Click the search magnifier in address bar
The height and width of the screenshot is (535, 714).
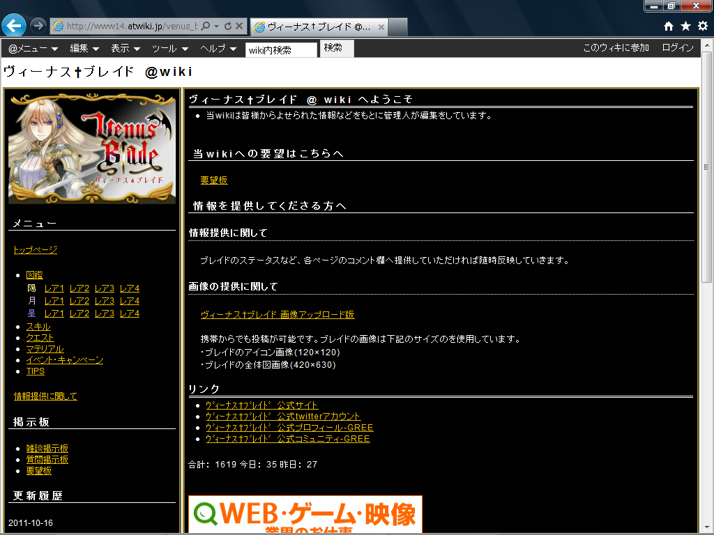(x=206, y=26)
